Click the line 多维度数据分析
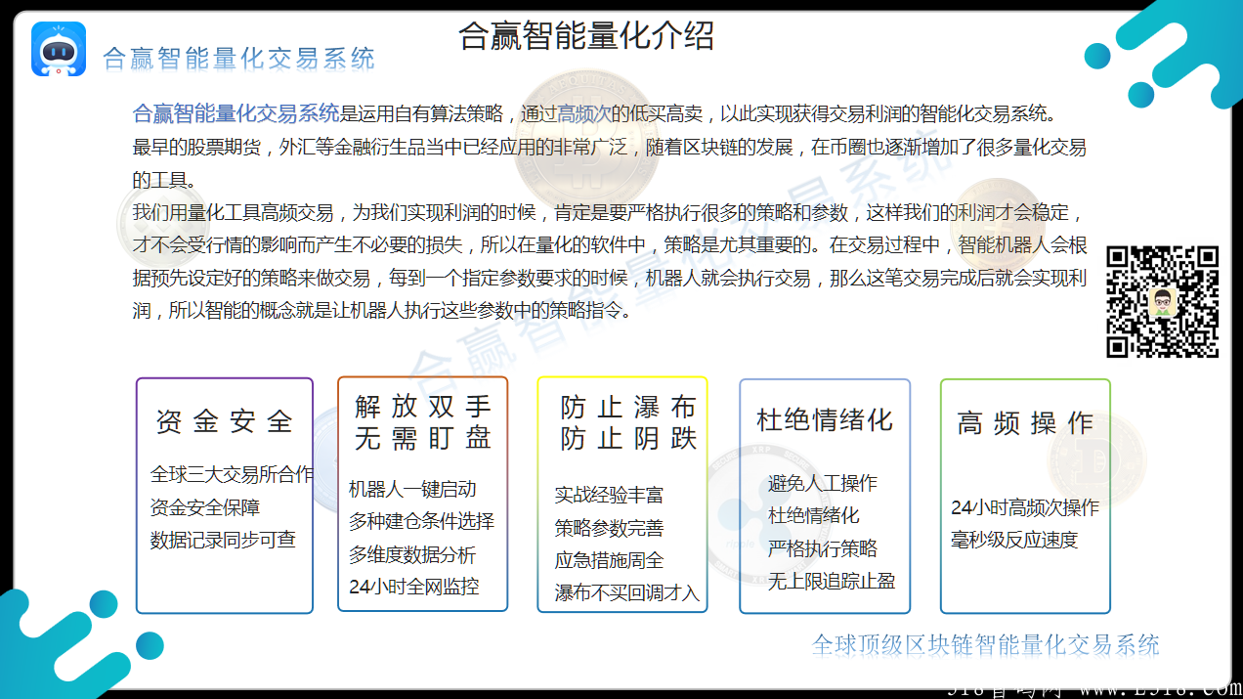1243x699 pixels. click(412, 555)
